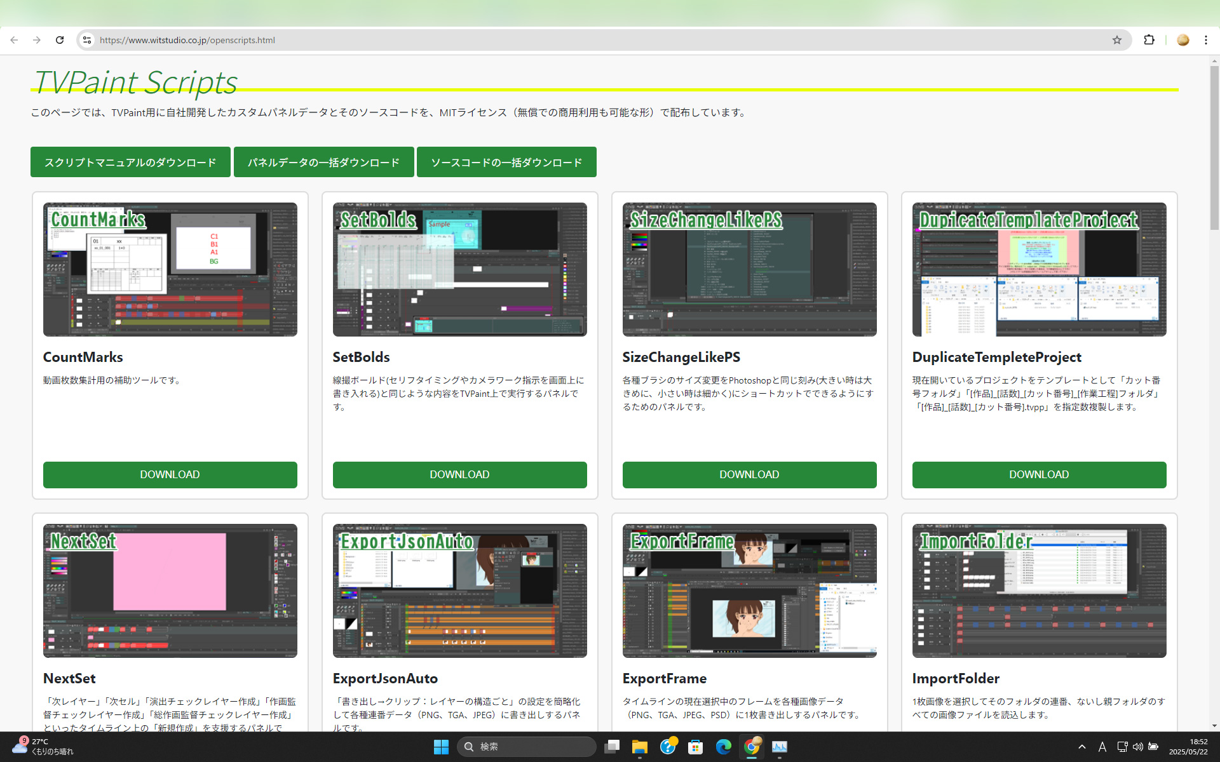Click DOWNLOAD under SizeChangeLikePS
Screen dimensions: 1220x762
[x=750, y=475]
